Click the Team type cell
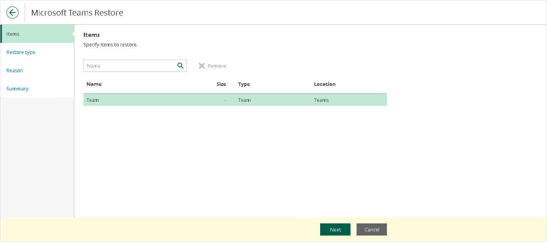 pos(244,100)
